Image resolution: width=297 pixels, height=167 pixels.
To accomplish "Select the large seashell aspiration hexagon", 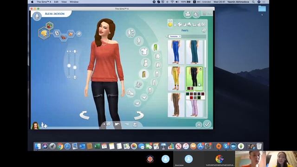I will tap(44, 33).
